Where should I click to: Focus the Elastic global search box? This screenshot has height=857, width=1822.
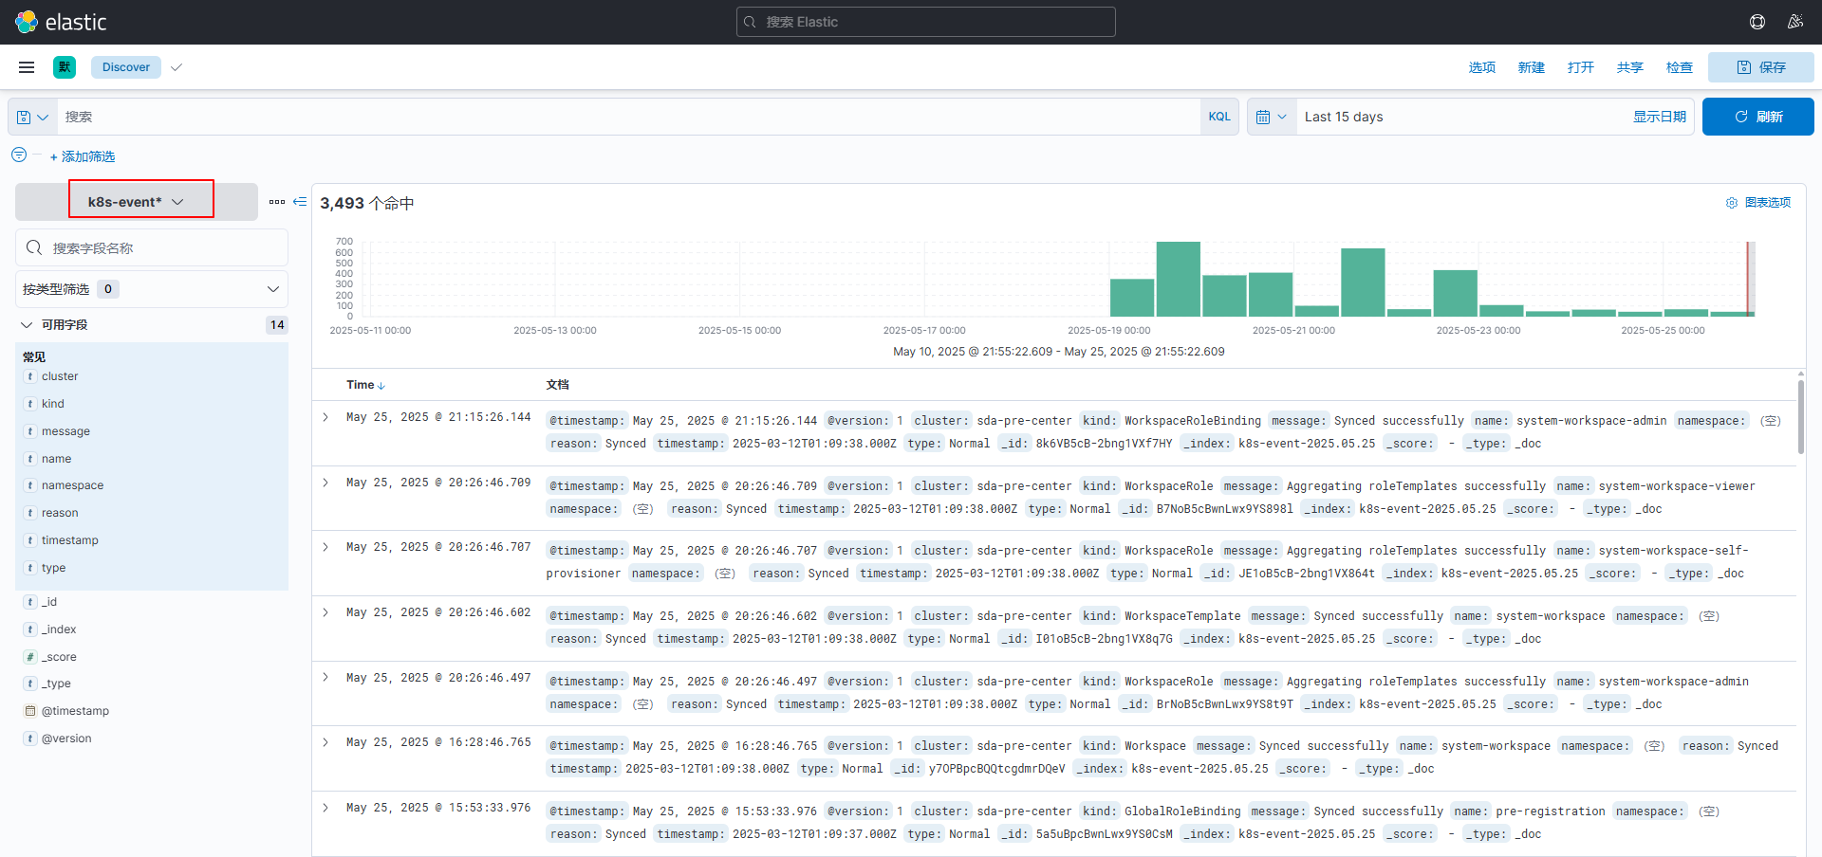coord(926,22)
